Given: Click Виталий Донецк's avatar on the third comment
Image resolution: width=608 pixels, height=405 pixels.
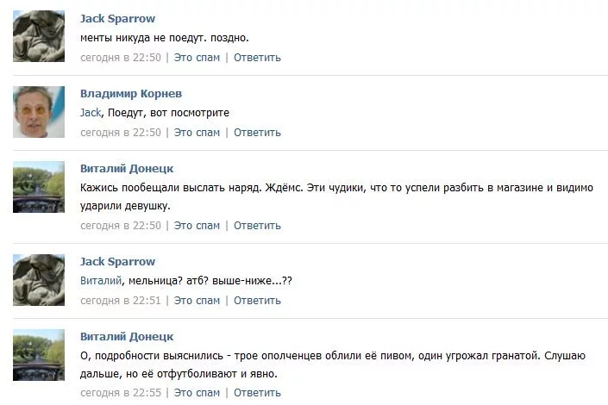Looking at the screenshot, I should click(39, 187).
